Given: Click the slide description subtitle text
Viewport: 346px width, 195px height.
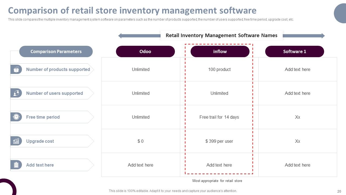Looking at the screenshot, I should 151,19.
